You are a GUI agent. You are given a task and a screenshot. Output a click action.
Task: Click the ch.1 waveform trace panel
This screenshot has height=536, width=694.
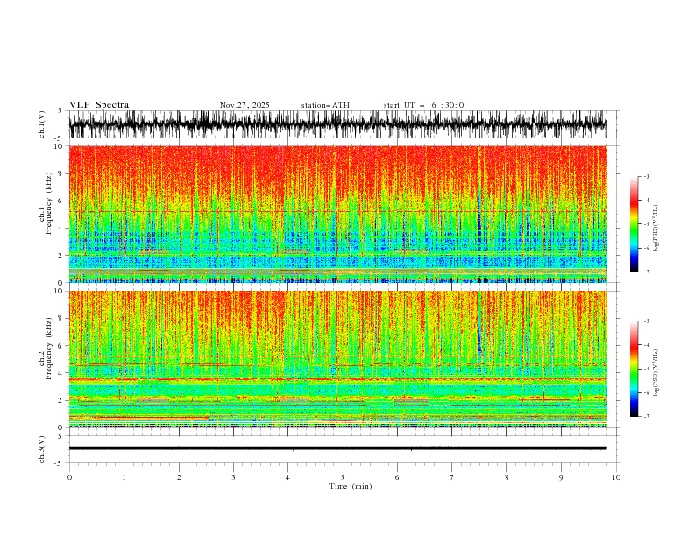tap(338, 124)
